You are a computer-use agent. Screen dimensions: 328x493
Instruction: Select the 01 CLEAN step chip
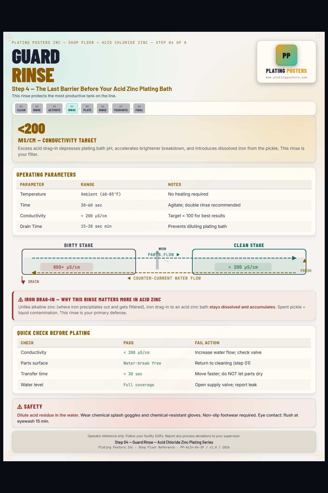click(x=21, y=108)
